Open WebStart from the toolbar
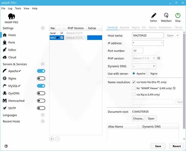This screenshot has width=186, height=151. 166,16
